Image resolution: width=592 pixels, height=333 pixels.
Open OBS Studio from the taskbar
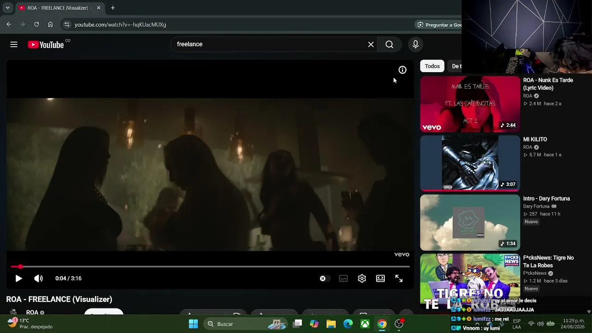click(399, 324)
